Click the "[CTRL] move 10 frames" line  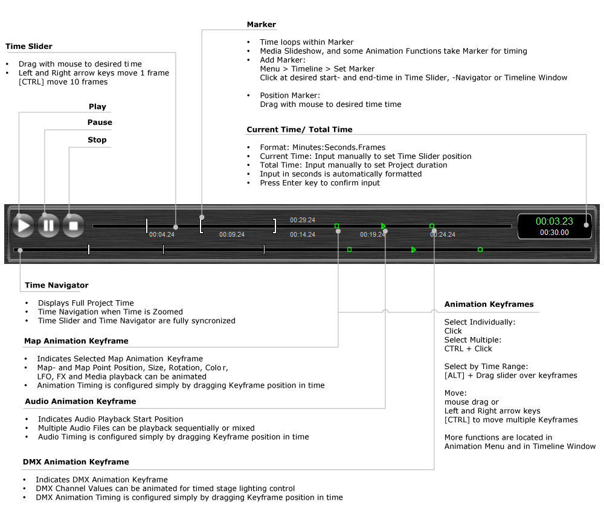point(63,82)
